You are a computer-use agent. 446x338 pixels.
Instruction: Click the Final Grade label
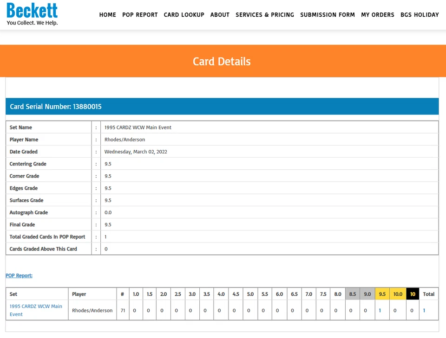point(22,224)
